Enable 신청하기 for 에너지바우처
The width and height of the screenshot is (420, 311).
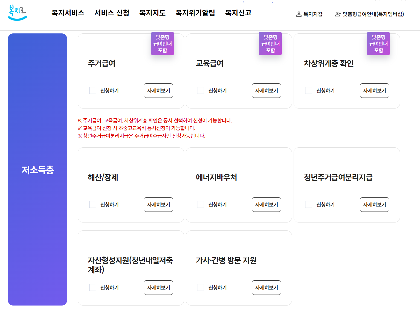point(201,204)
